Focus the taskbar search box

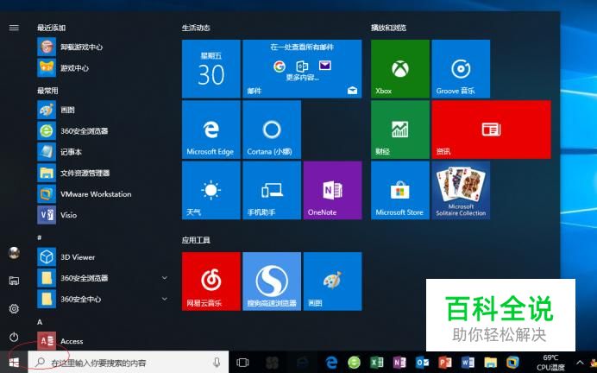129,363
